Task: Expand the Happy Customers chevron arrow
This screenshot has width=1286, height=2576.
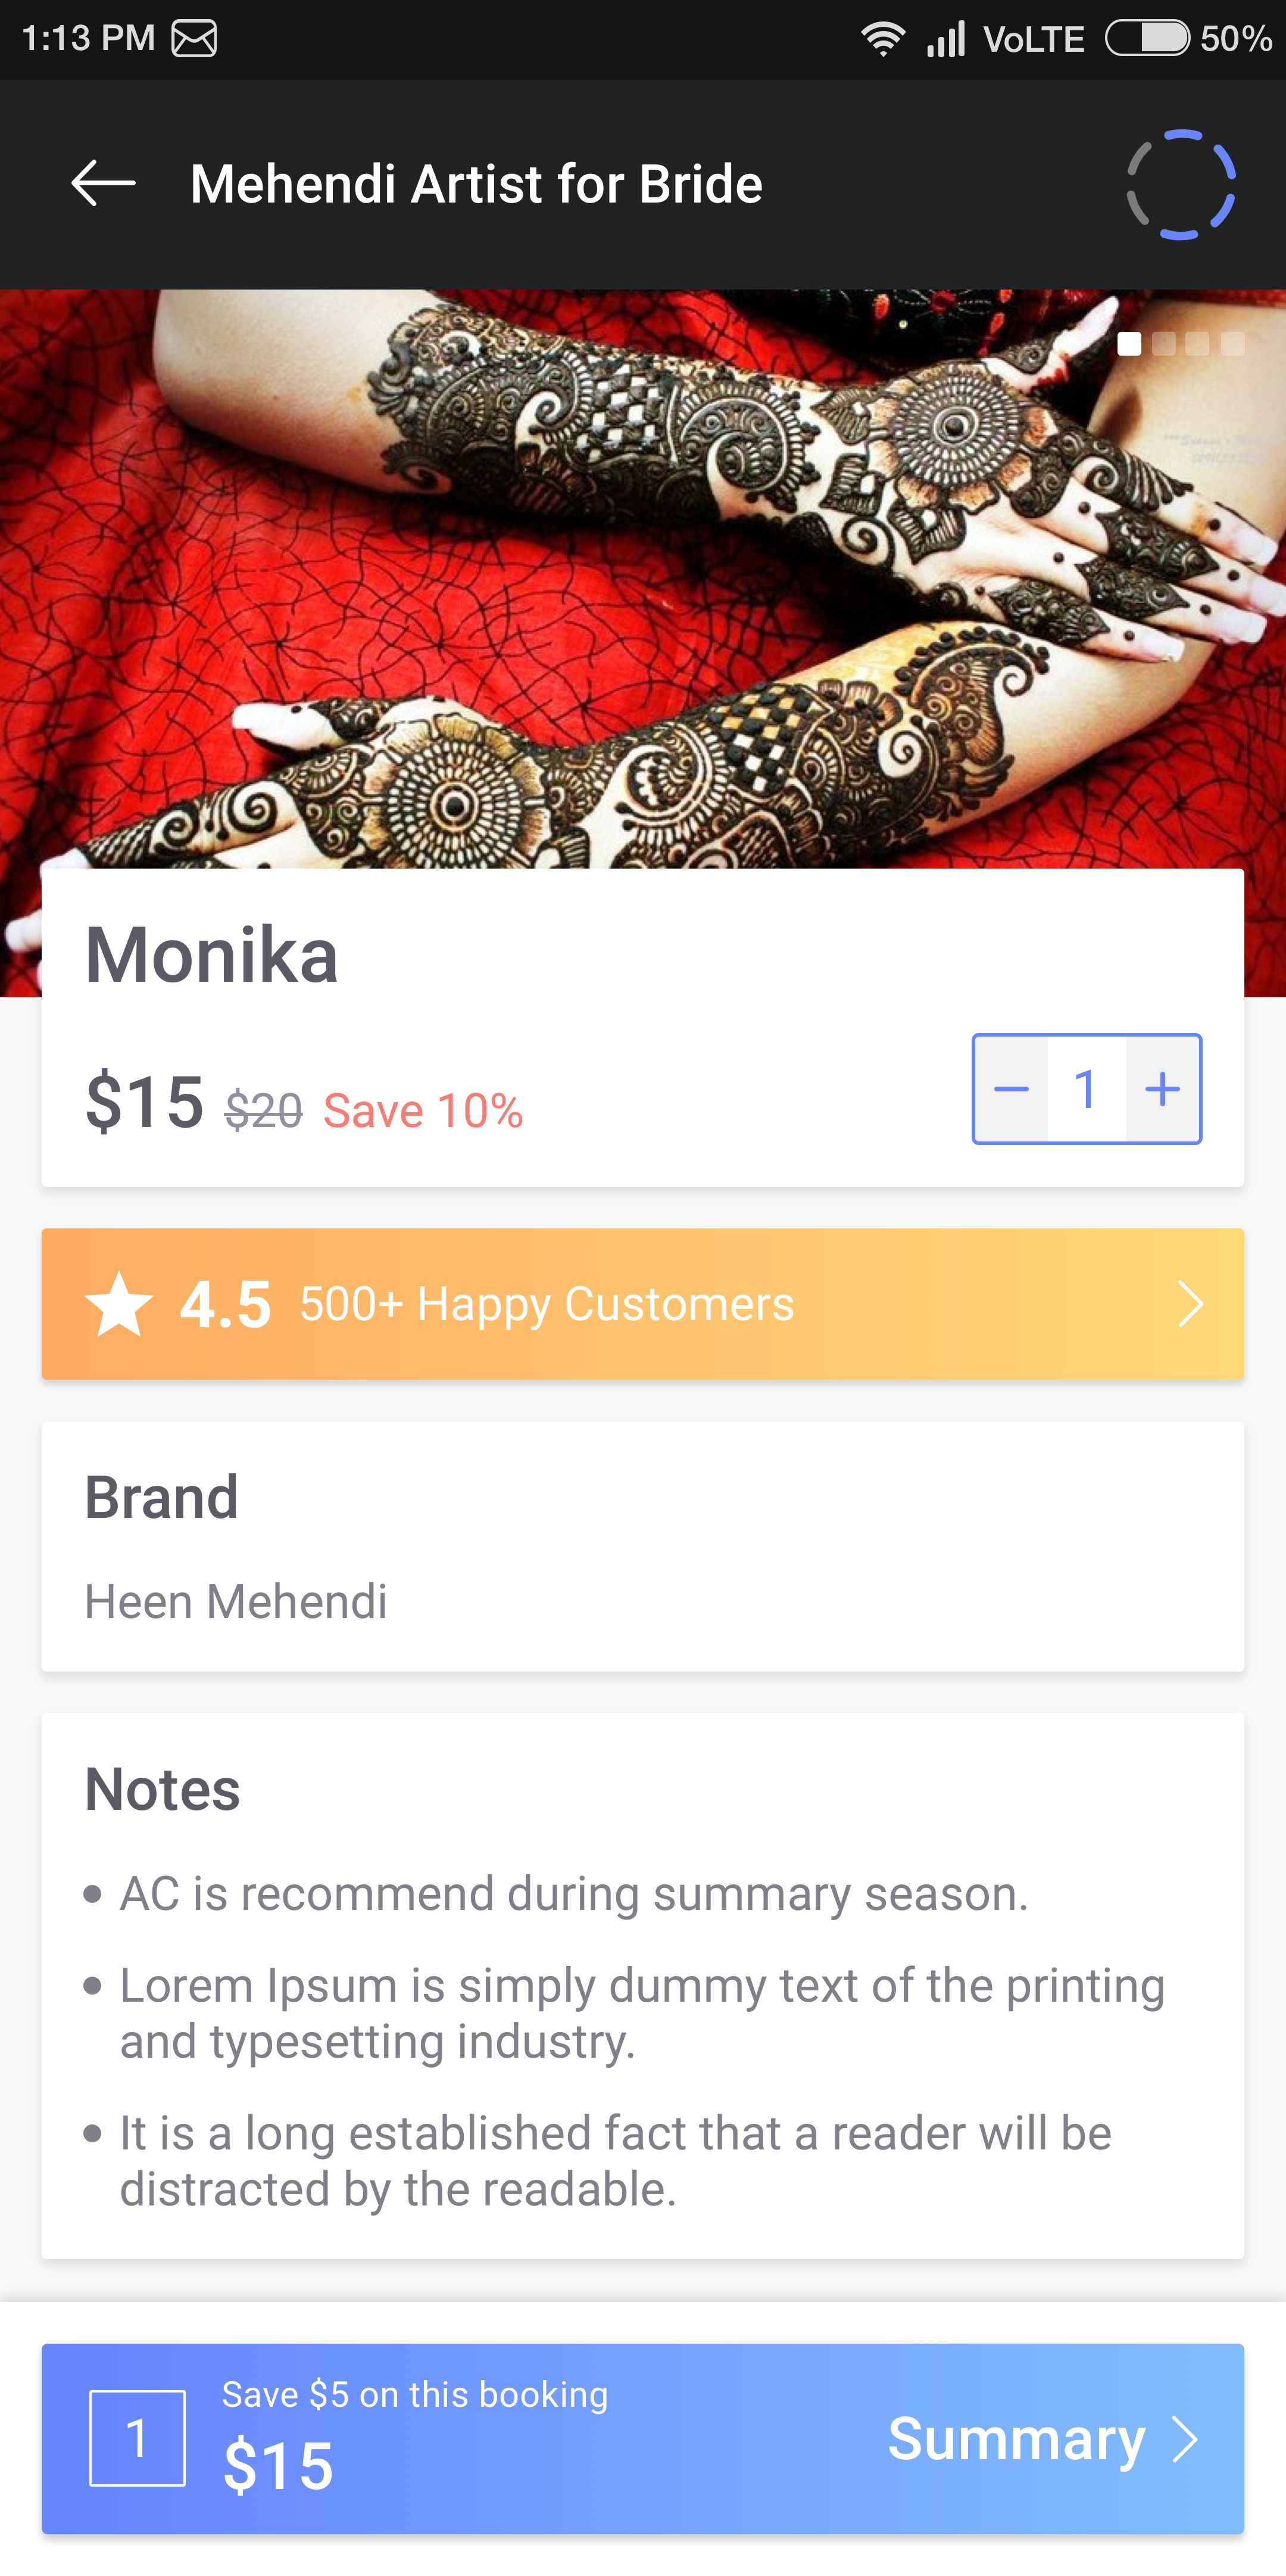Action: 1189,1304
